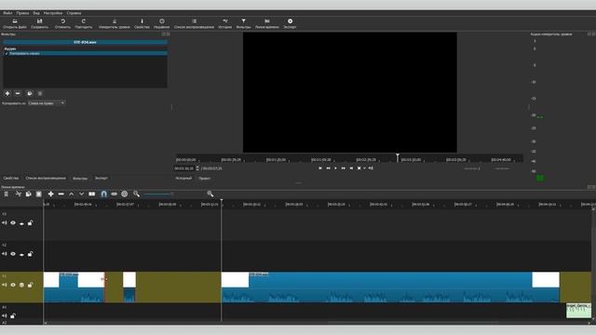Switch to the lower Список воспроизведения tab
Viewport: 596px width, 335px height.
46,178
